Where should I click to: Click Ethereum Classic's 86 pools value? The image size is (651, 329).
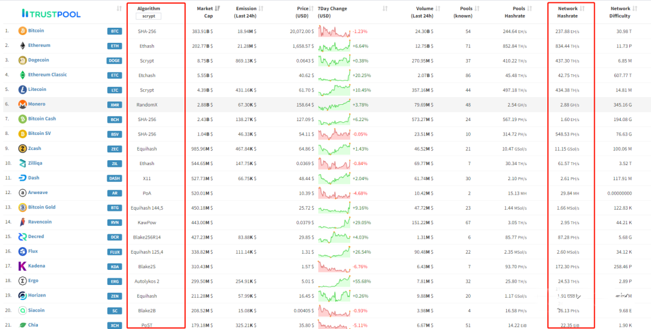(468, 75)
